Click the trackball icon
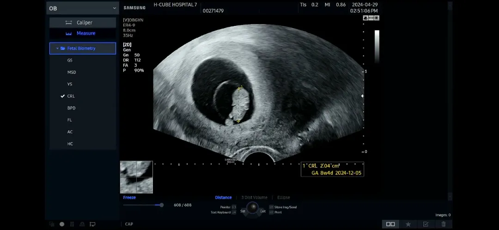 click(x=253, y=208)
